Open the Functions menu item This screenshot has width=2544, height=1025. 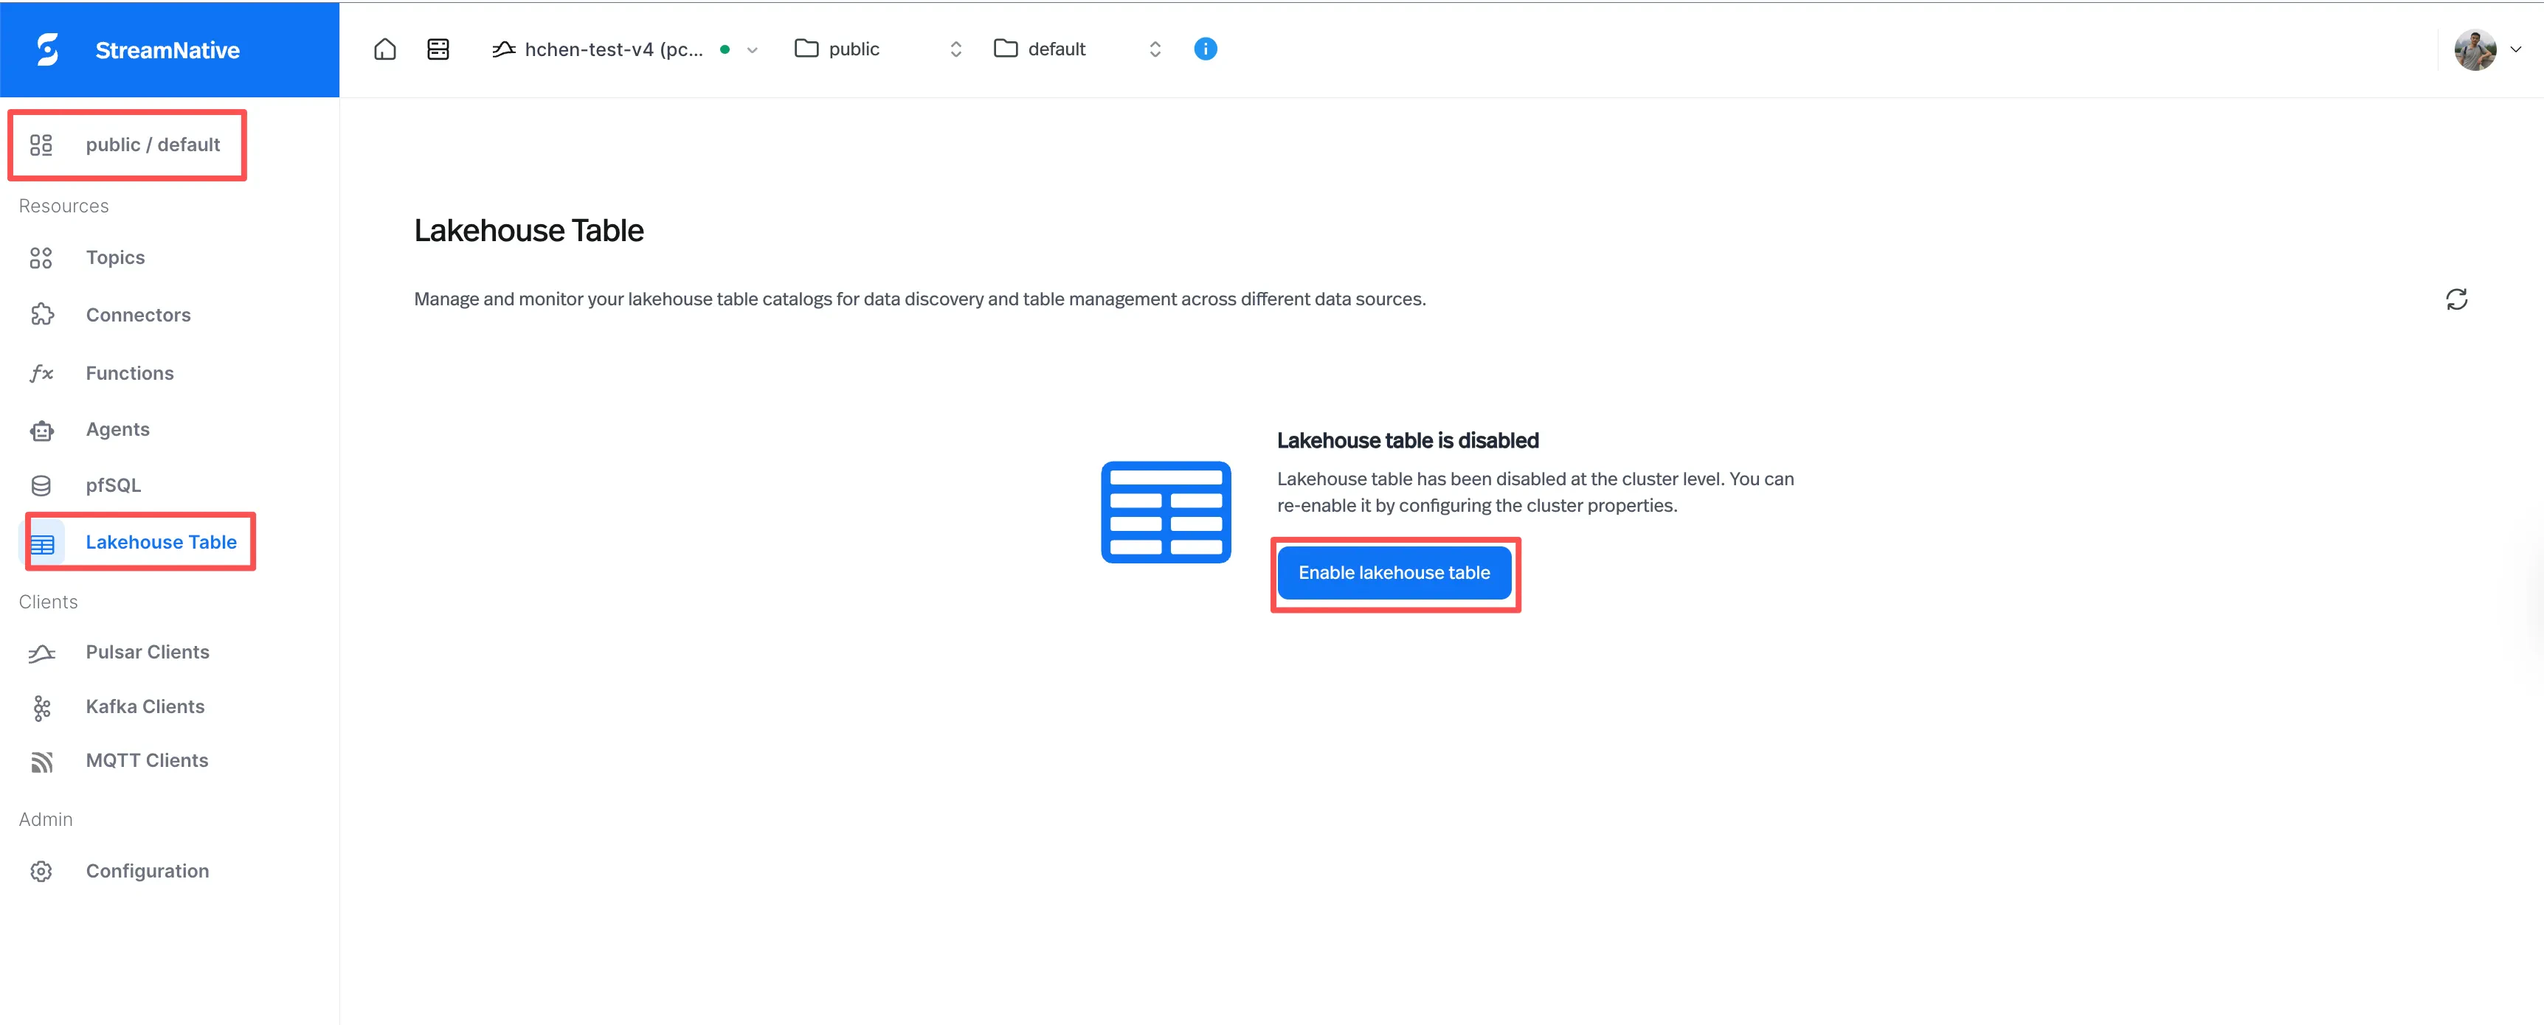click(129, 373)
